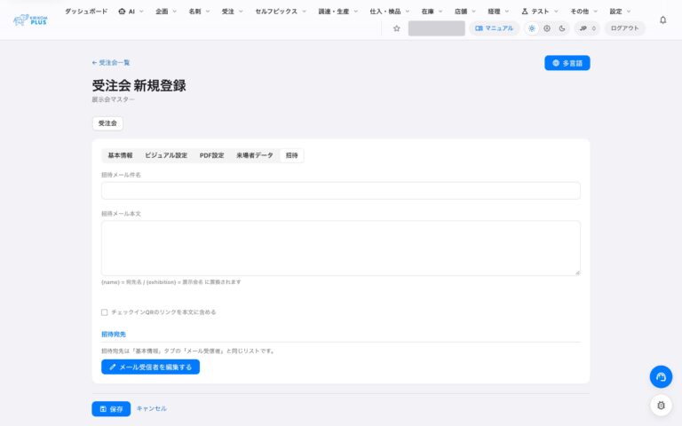682x426 pixels.
Task: Expand the 経理 menu
Action: point(498,12)
